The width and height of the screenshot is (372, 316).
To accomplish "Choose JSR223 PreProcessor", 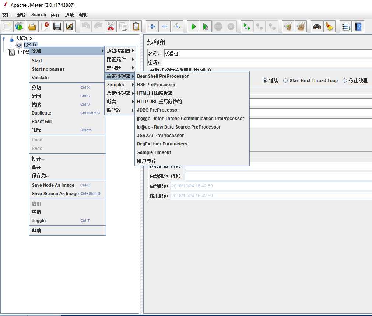I will [192, 136].
